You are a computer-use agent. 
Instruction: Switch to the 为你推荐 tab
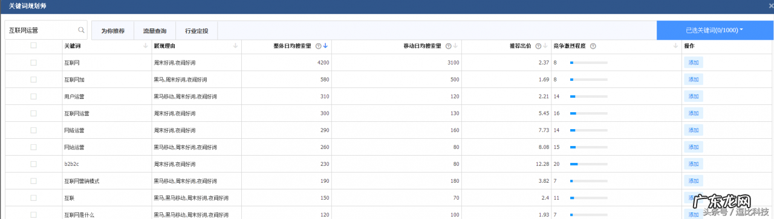pyautogui.click(x=112, y=30)
